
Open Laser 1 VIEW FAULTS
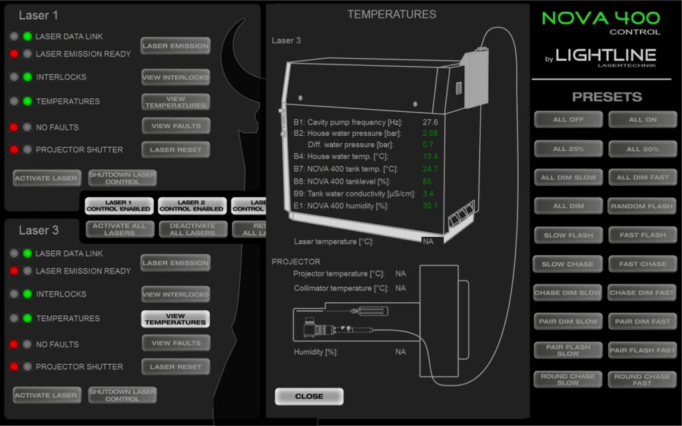tap(176, 126)
